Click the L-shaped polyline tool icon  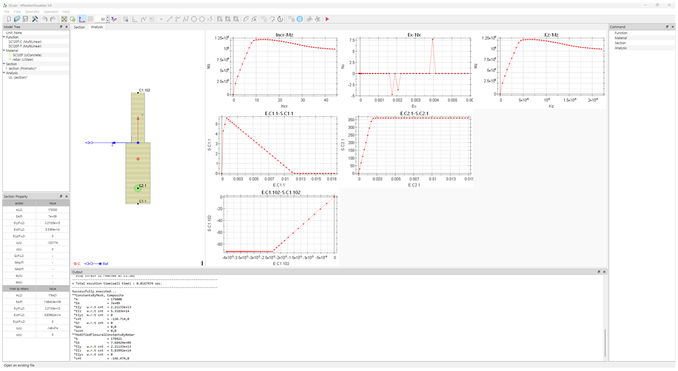coord(135,19)
